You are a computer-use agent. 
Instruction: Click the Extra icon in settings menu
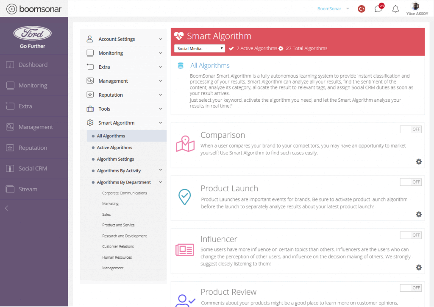pos(90,67)
